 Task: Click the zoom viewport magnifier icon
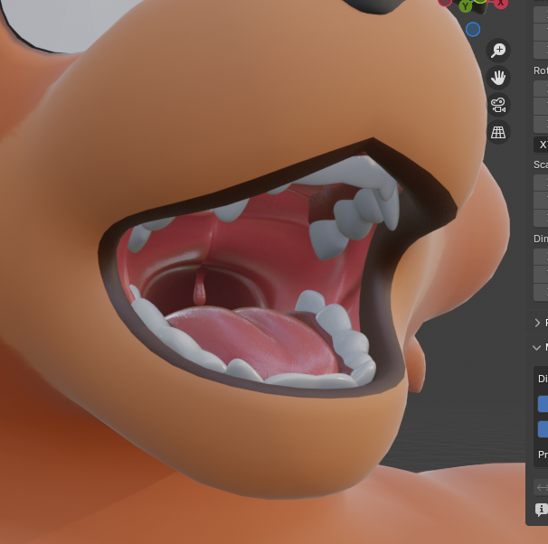tap(498, 51)
